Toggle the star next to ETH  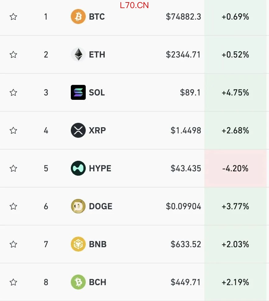[13, 55]
